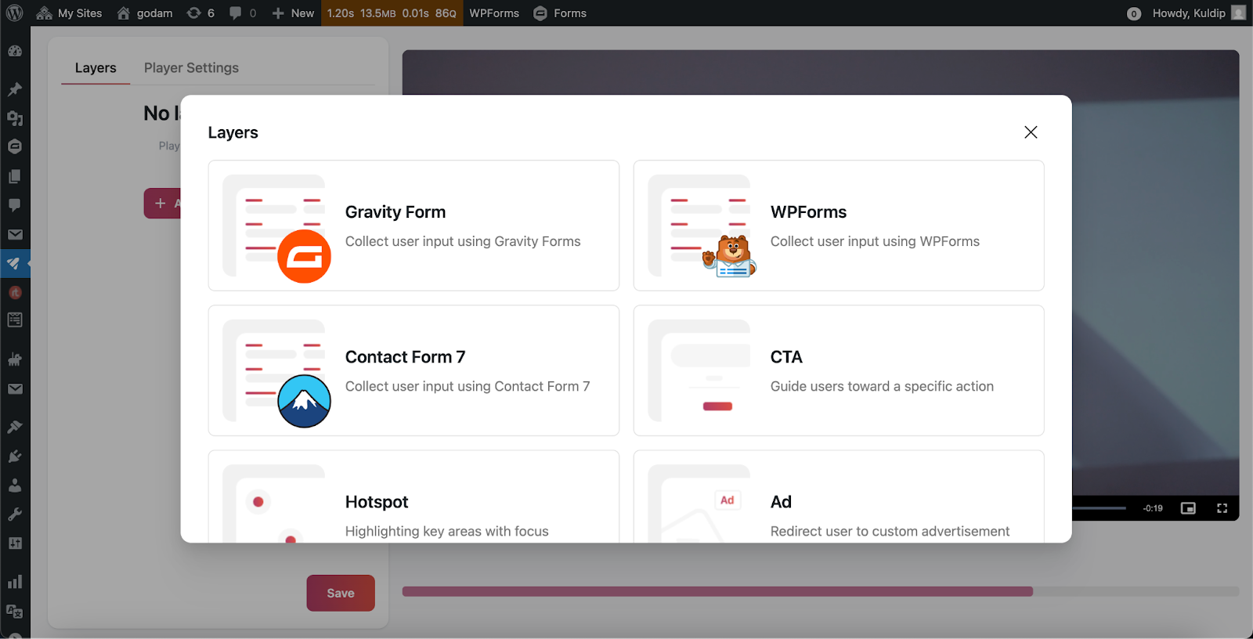Switch to the Player Settings tab
Viewport: 1253px width, 639px height.
191,68
